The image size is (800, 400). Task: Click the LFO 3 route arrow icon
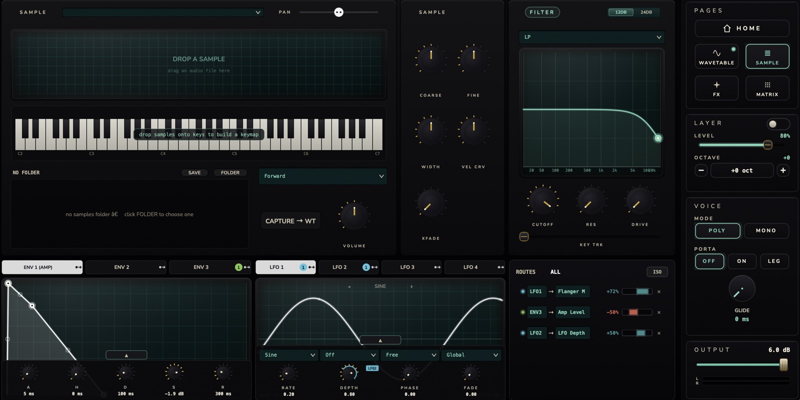click(x=437, y=267)
